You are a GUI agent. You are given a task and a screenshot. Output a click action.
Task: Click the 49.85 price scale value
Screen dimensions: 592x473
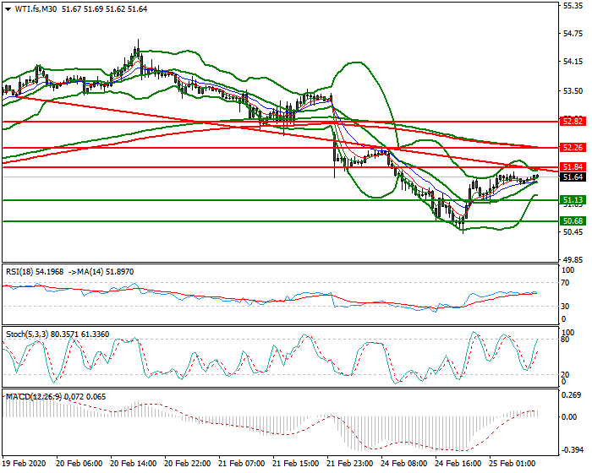pos(573,260)
